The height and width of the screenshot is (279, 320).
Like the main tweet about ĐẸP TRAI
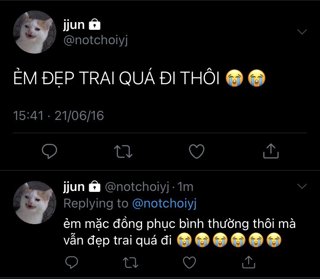pyautogui.click(x=197, y=151)
